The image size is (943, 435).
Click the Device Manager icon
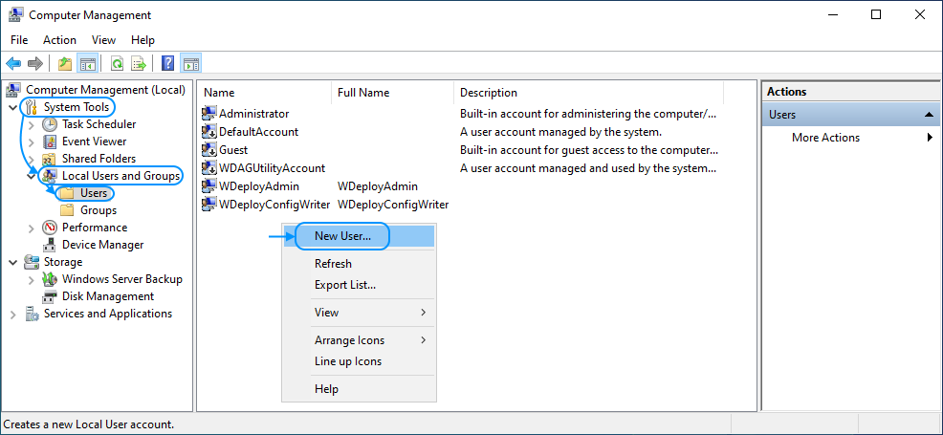[50, 245]
